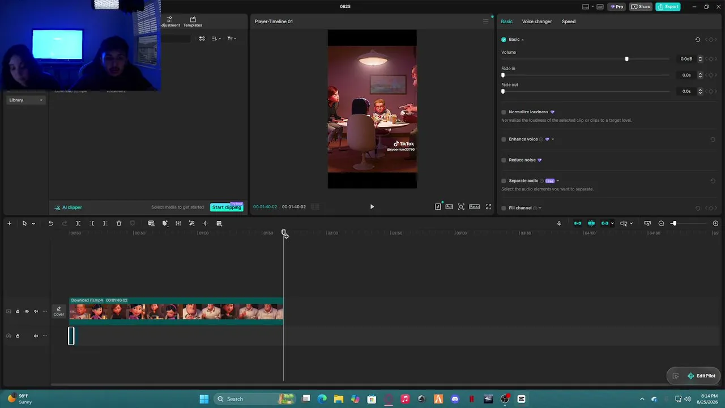Collapse the Basic section arrow

[x=522, y=40]
